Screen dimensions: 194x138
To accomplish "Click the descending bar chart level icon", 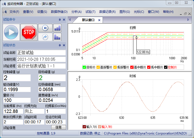I will coord(57,37).
